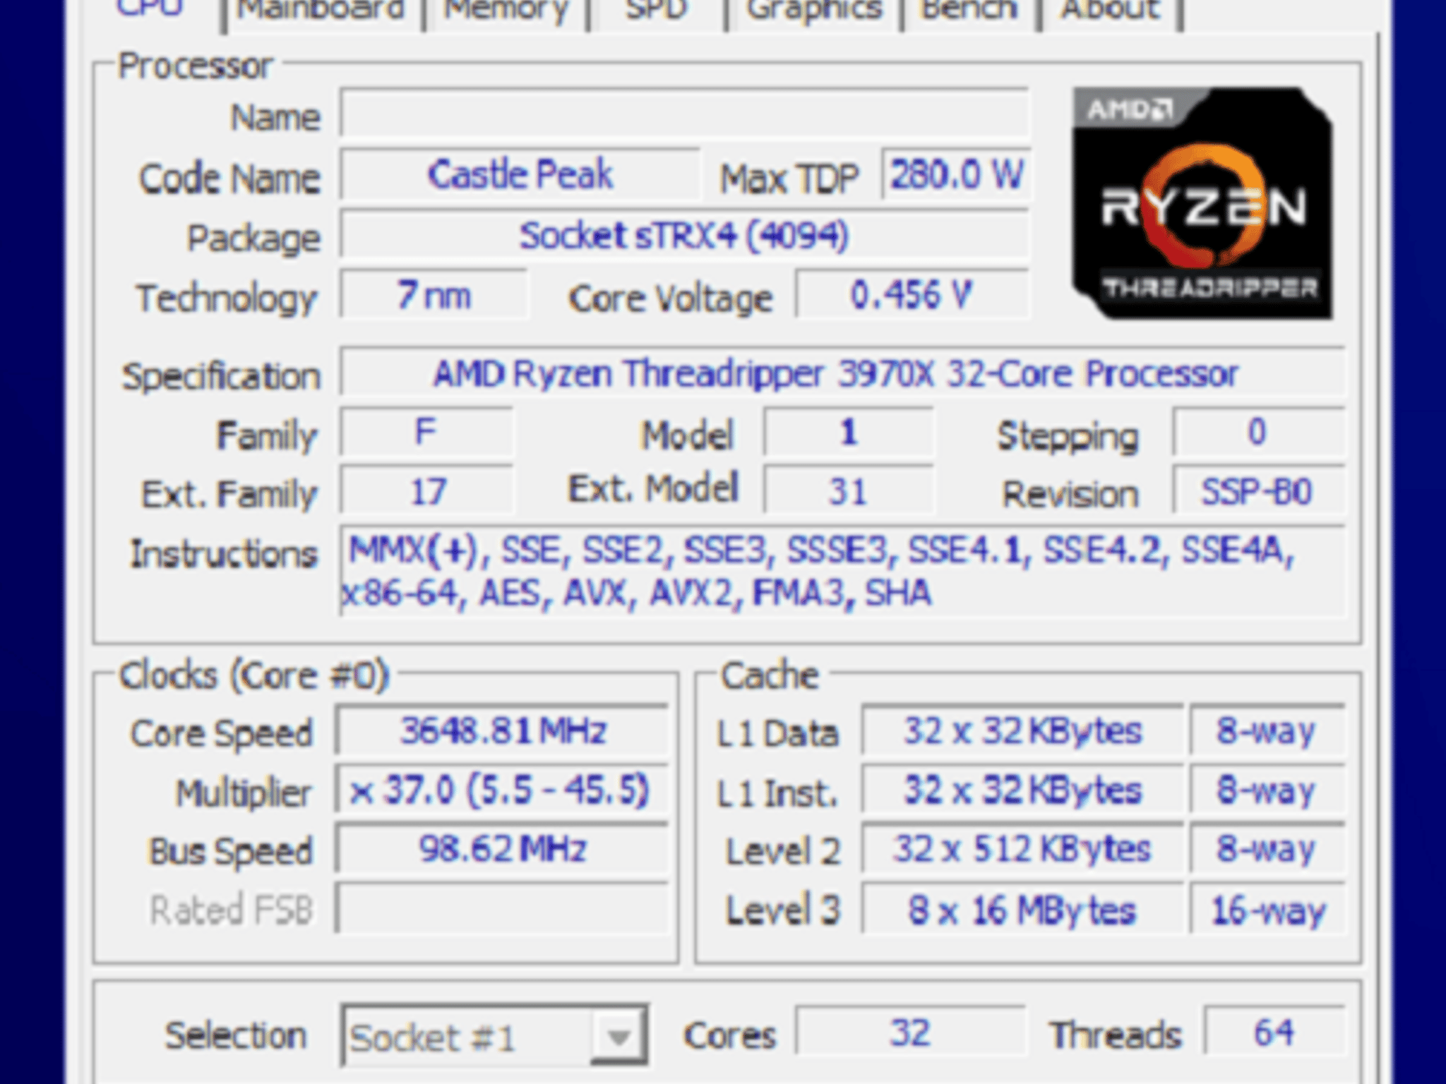Click the Core Speed 3648.81 MHz value

pyautogui.click(x=503, y=731)
